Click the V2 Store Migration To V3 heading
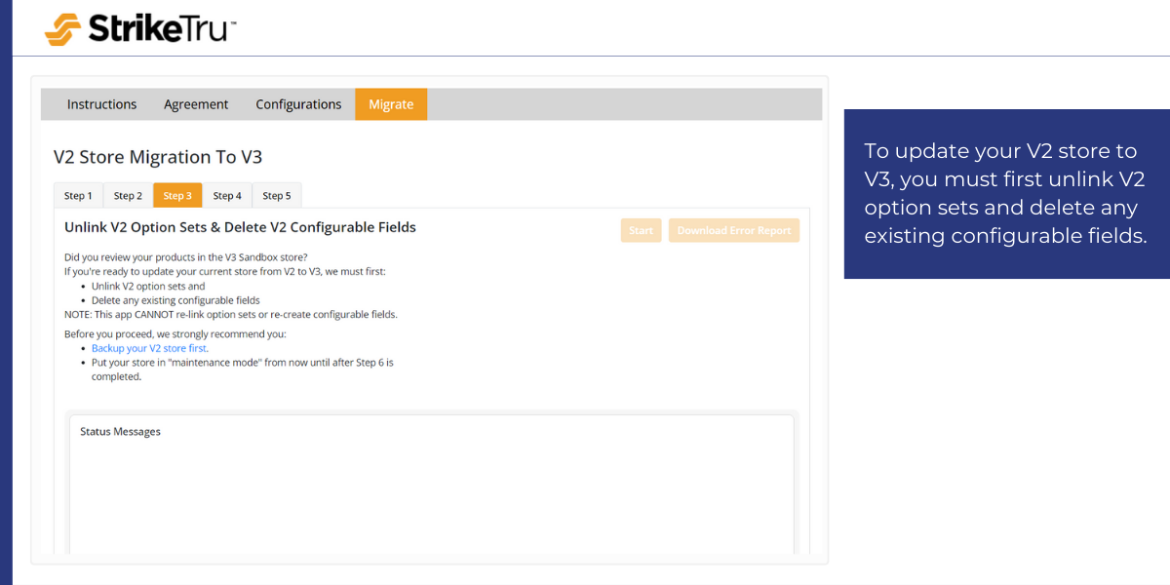 (158, 157)
